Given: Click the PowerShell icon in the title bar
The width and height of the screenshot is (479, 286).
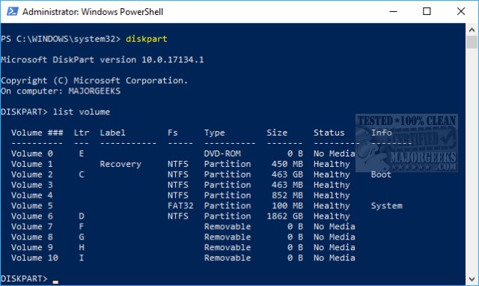Looking at the screenshot, I should click(13, 12).
